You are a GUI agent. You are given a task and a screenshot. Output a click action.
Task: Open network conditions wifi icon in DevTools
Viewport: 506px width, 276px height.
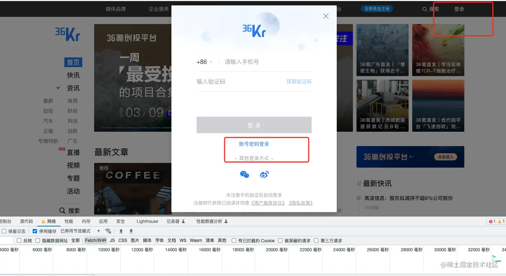pos(108,231)
